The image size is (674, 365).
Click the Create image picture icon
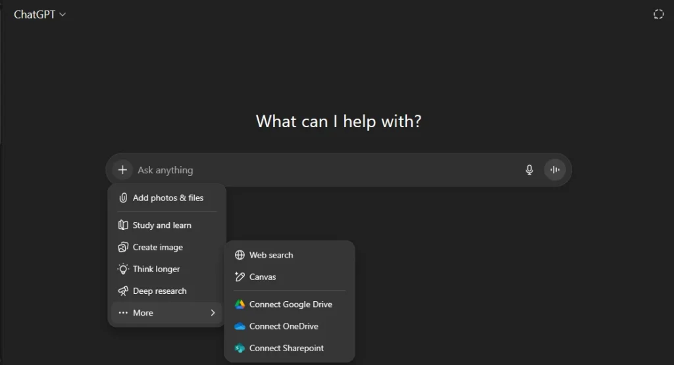click(123, 247)
